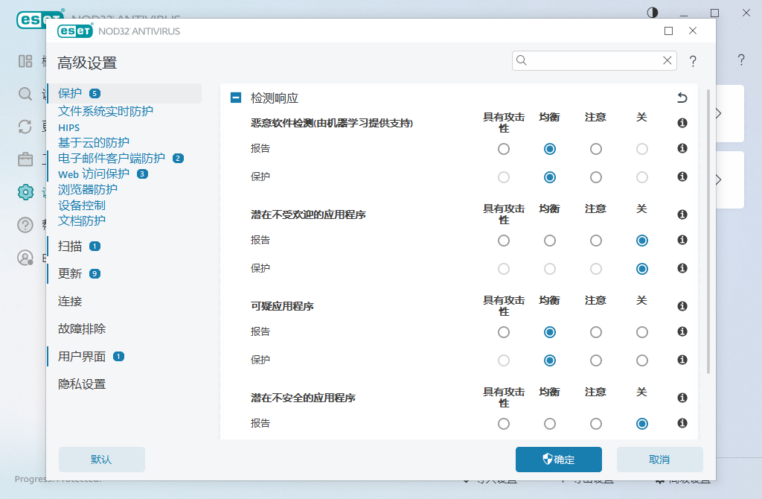Click the search magnifier icon in 高级设置
This screenshot has height=499, width=762.
(x=522, y=60)
